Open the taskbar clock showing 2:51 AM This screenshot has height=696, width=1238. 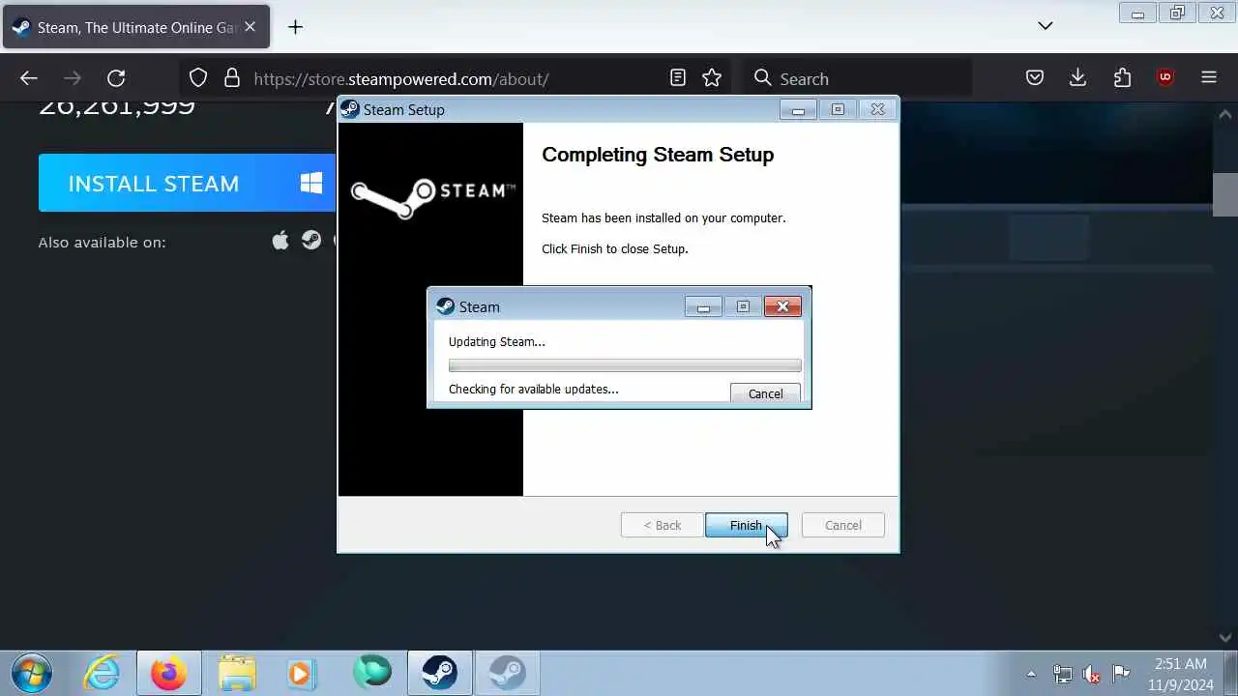(x=1183, y=674)
